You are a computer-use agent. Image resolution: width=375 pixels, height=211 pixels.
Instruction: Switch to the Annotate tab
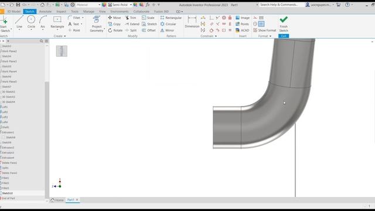pyautogui.click(x=45, y=12)
